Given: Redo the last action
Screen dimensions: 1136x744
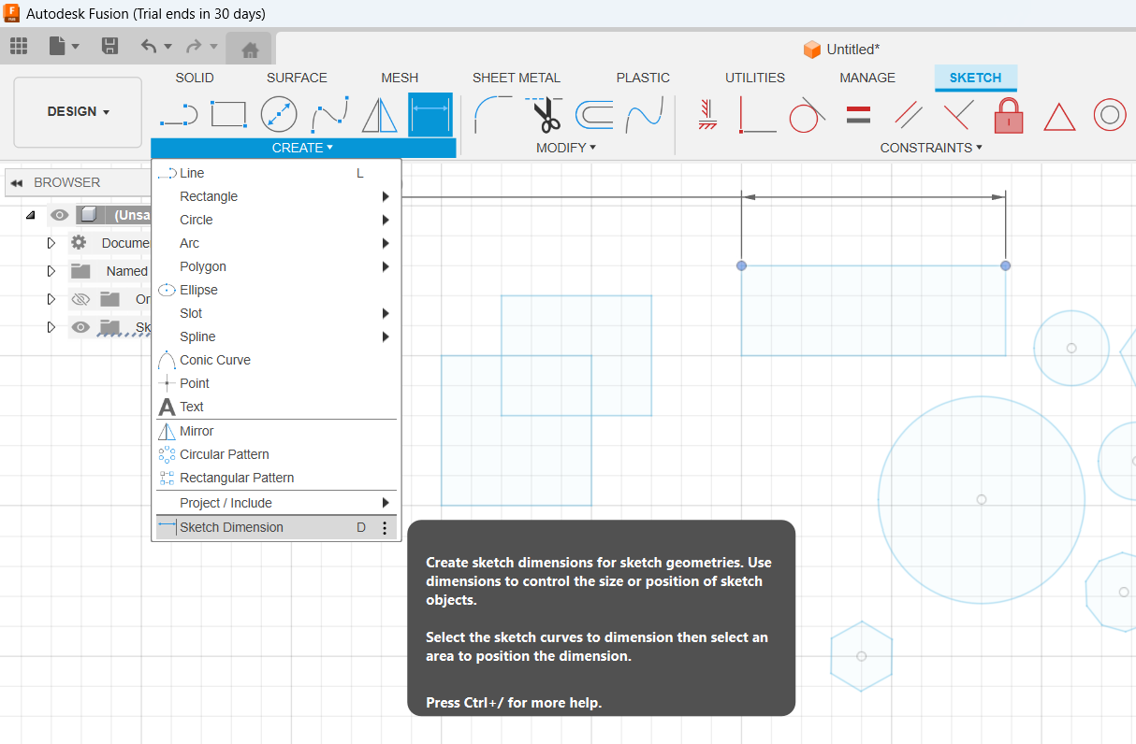Looking at the screenshot, I should [x=194, y=46].
